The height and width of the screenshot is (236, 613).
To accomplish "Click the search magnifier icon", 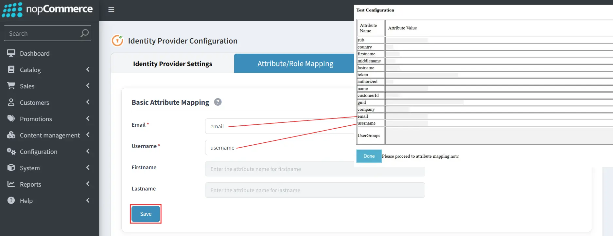I will (x=84, y=33).
